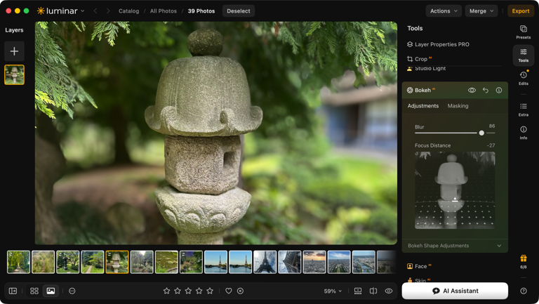Image resolution: width=539 pixels, height=304 pixels.
Task: Toggle the filmstrip display icon
Action: [358, 291]
